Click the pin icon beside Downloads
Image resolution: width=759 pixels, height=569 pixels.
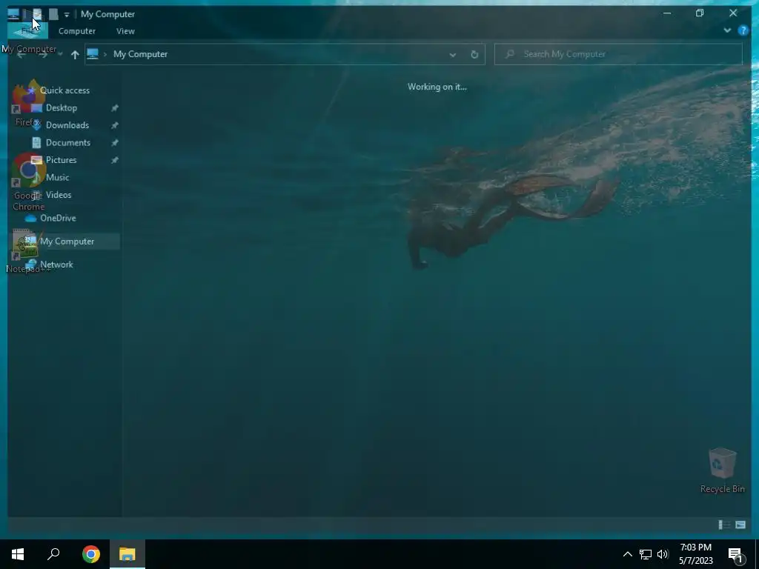pos(115,125)
